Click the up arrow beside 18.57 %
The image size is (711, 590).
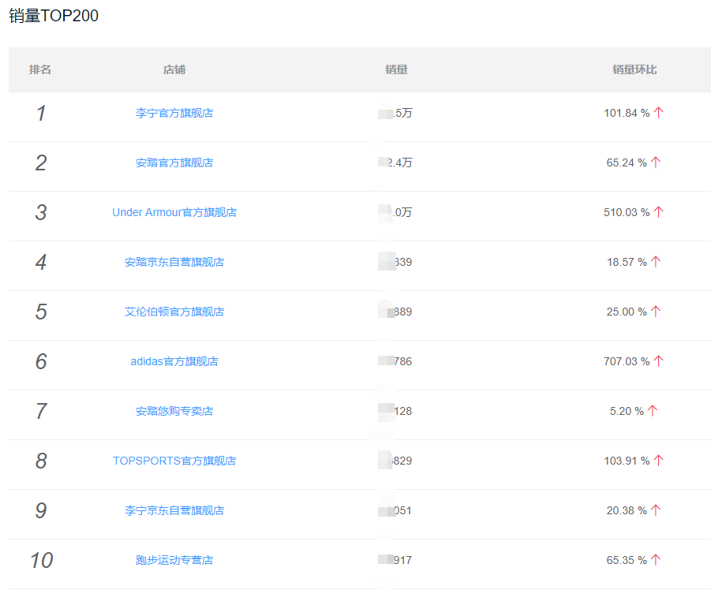pos(655,262)
